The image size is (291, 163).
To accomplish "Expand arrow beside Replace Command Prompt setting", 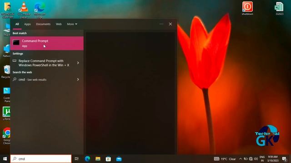I will point(78,63).
